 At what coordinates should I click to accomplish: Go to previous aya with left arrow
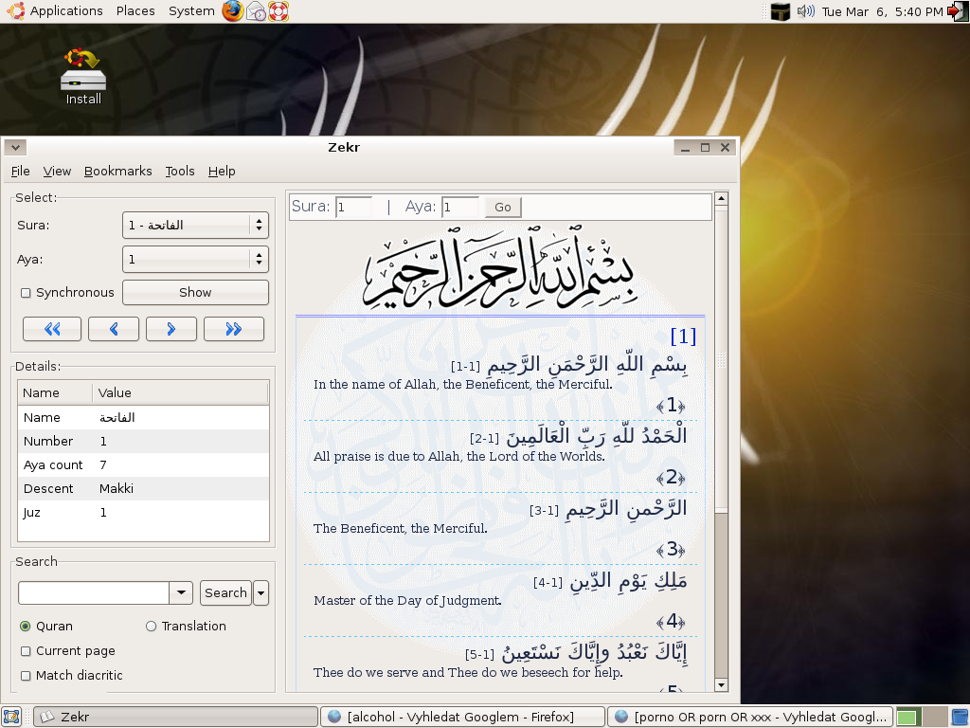point(114,329)
